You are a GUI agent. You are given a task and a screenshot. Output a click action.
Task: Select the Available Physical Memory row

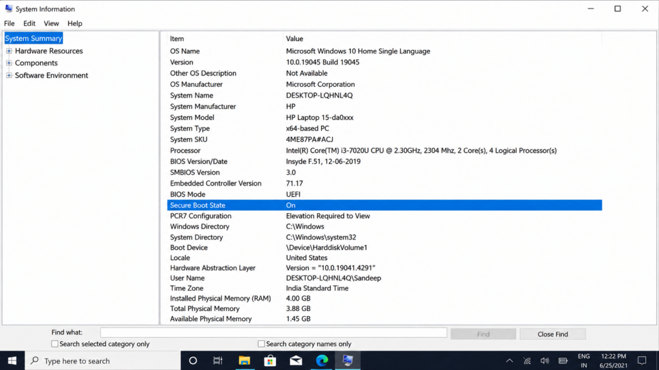pyautogui.click(x=385, y=319)
